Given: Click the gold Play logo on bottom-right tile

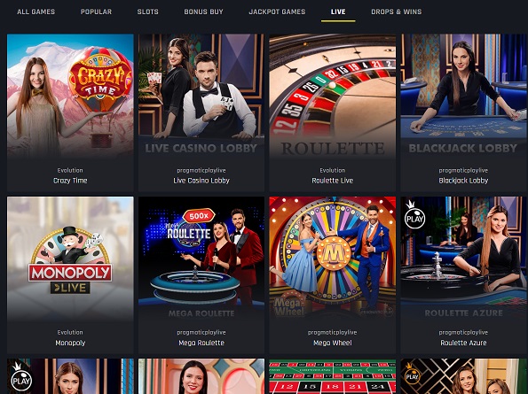Looking at the screenshot, I should click(x=412, y=375).
